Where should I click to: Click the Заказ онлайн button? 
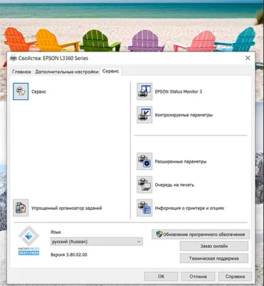tap(214, 246)
